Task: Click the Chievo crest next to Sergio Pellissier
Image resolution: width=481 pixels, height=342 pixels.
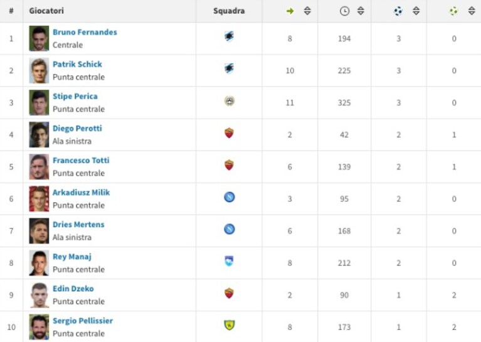Action: coord(229,325)
